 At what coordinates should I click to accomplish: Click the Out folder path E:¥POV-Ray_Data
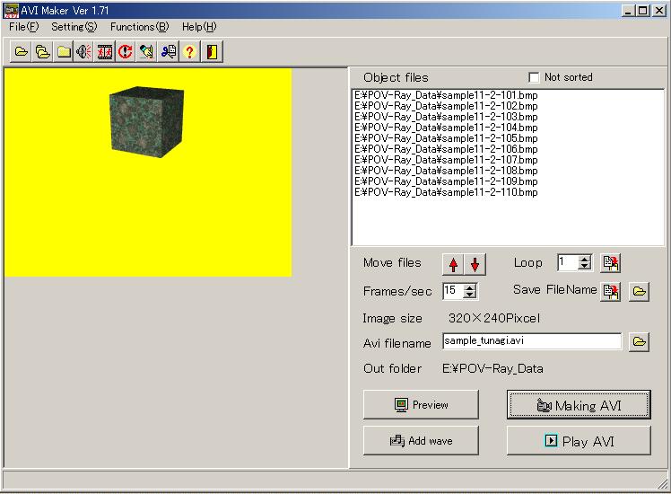tap(492, 368)
